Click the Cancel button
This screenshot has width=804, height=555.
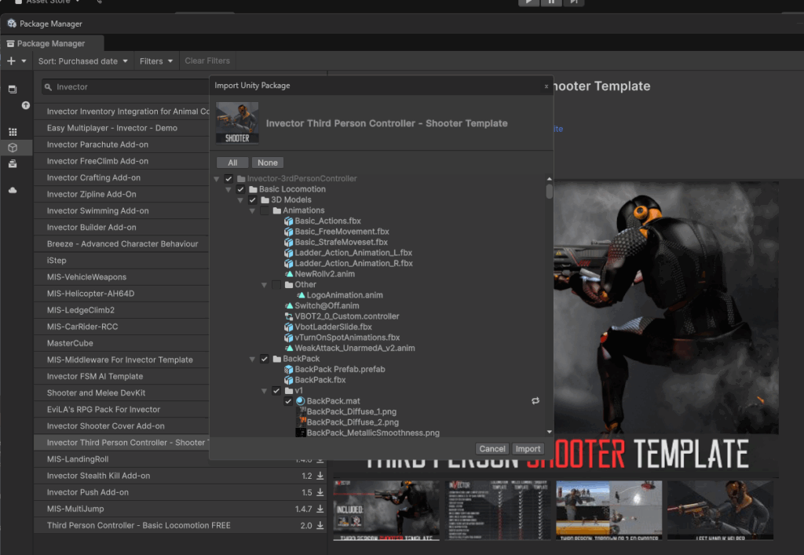492,449
